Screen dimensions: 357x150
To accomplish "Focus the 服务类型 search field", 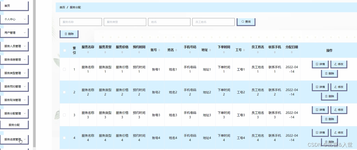I will point(125,22).
